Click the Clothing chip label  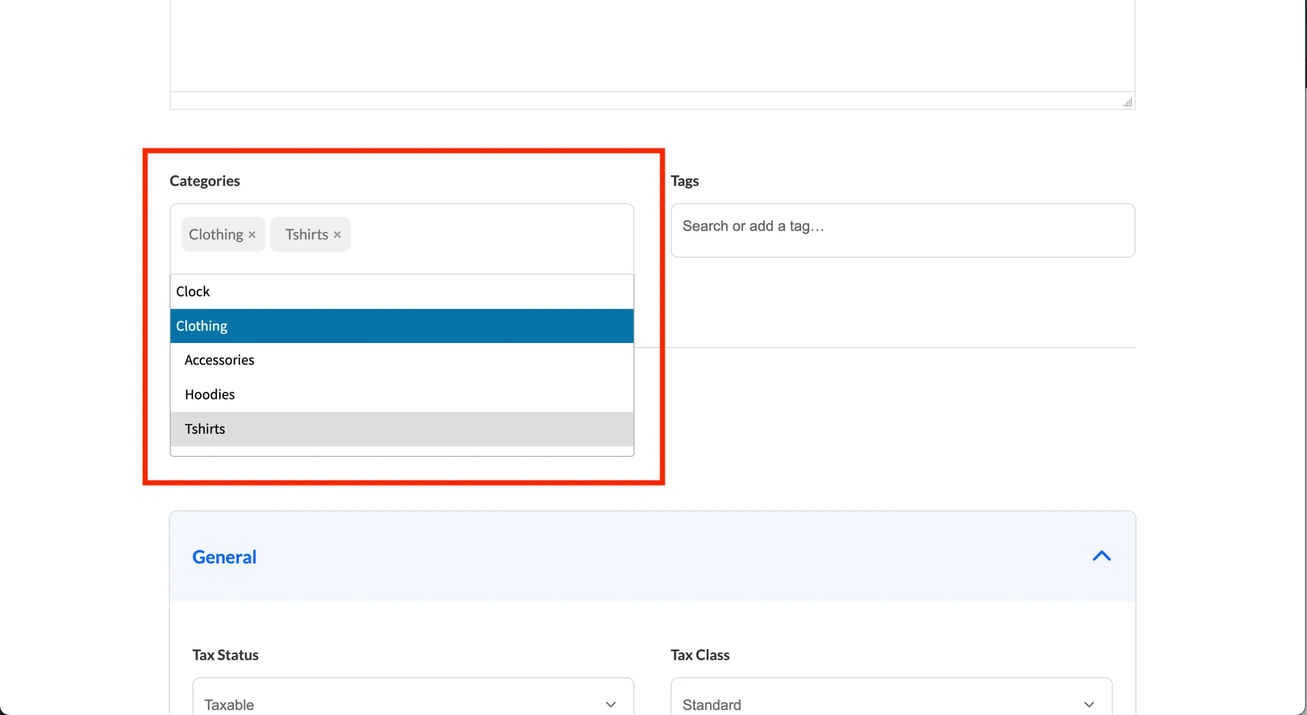216,235
